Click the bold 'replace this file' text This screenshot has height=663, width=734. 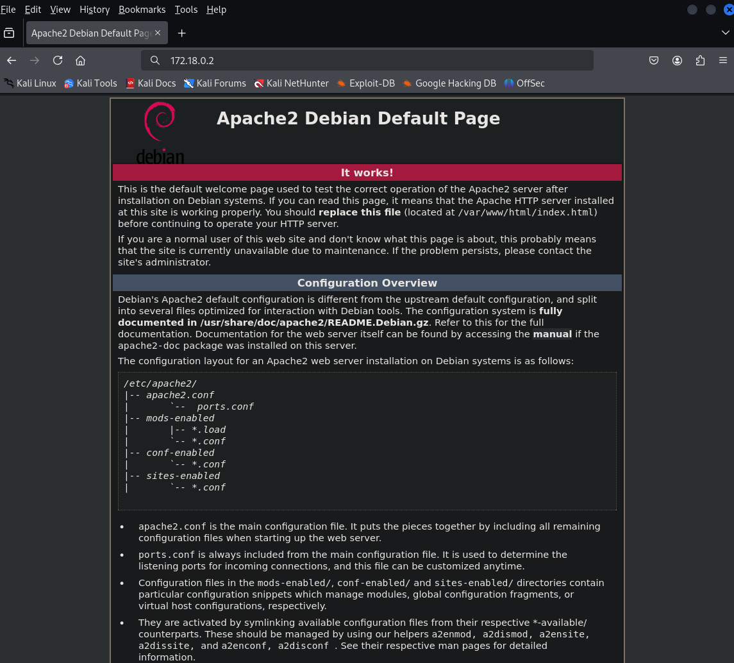click(x=360, y=212)
